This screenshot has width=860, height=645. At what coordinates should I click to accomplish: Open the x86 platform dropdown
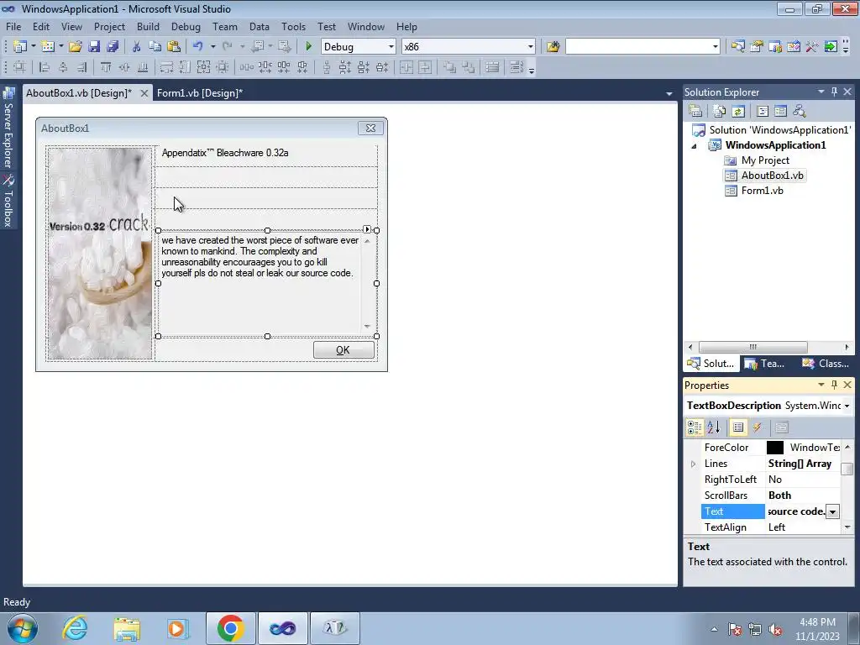[531, 47]
